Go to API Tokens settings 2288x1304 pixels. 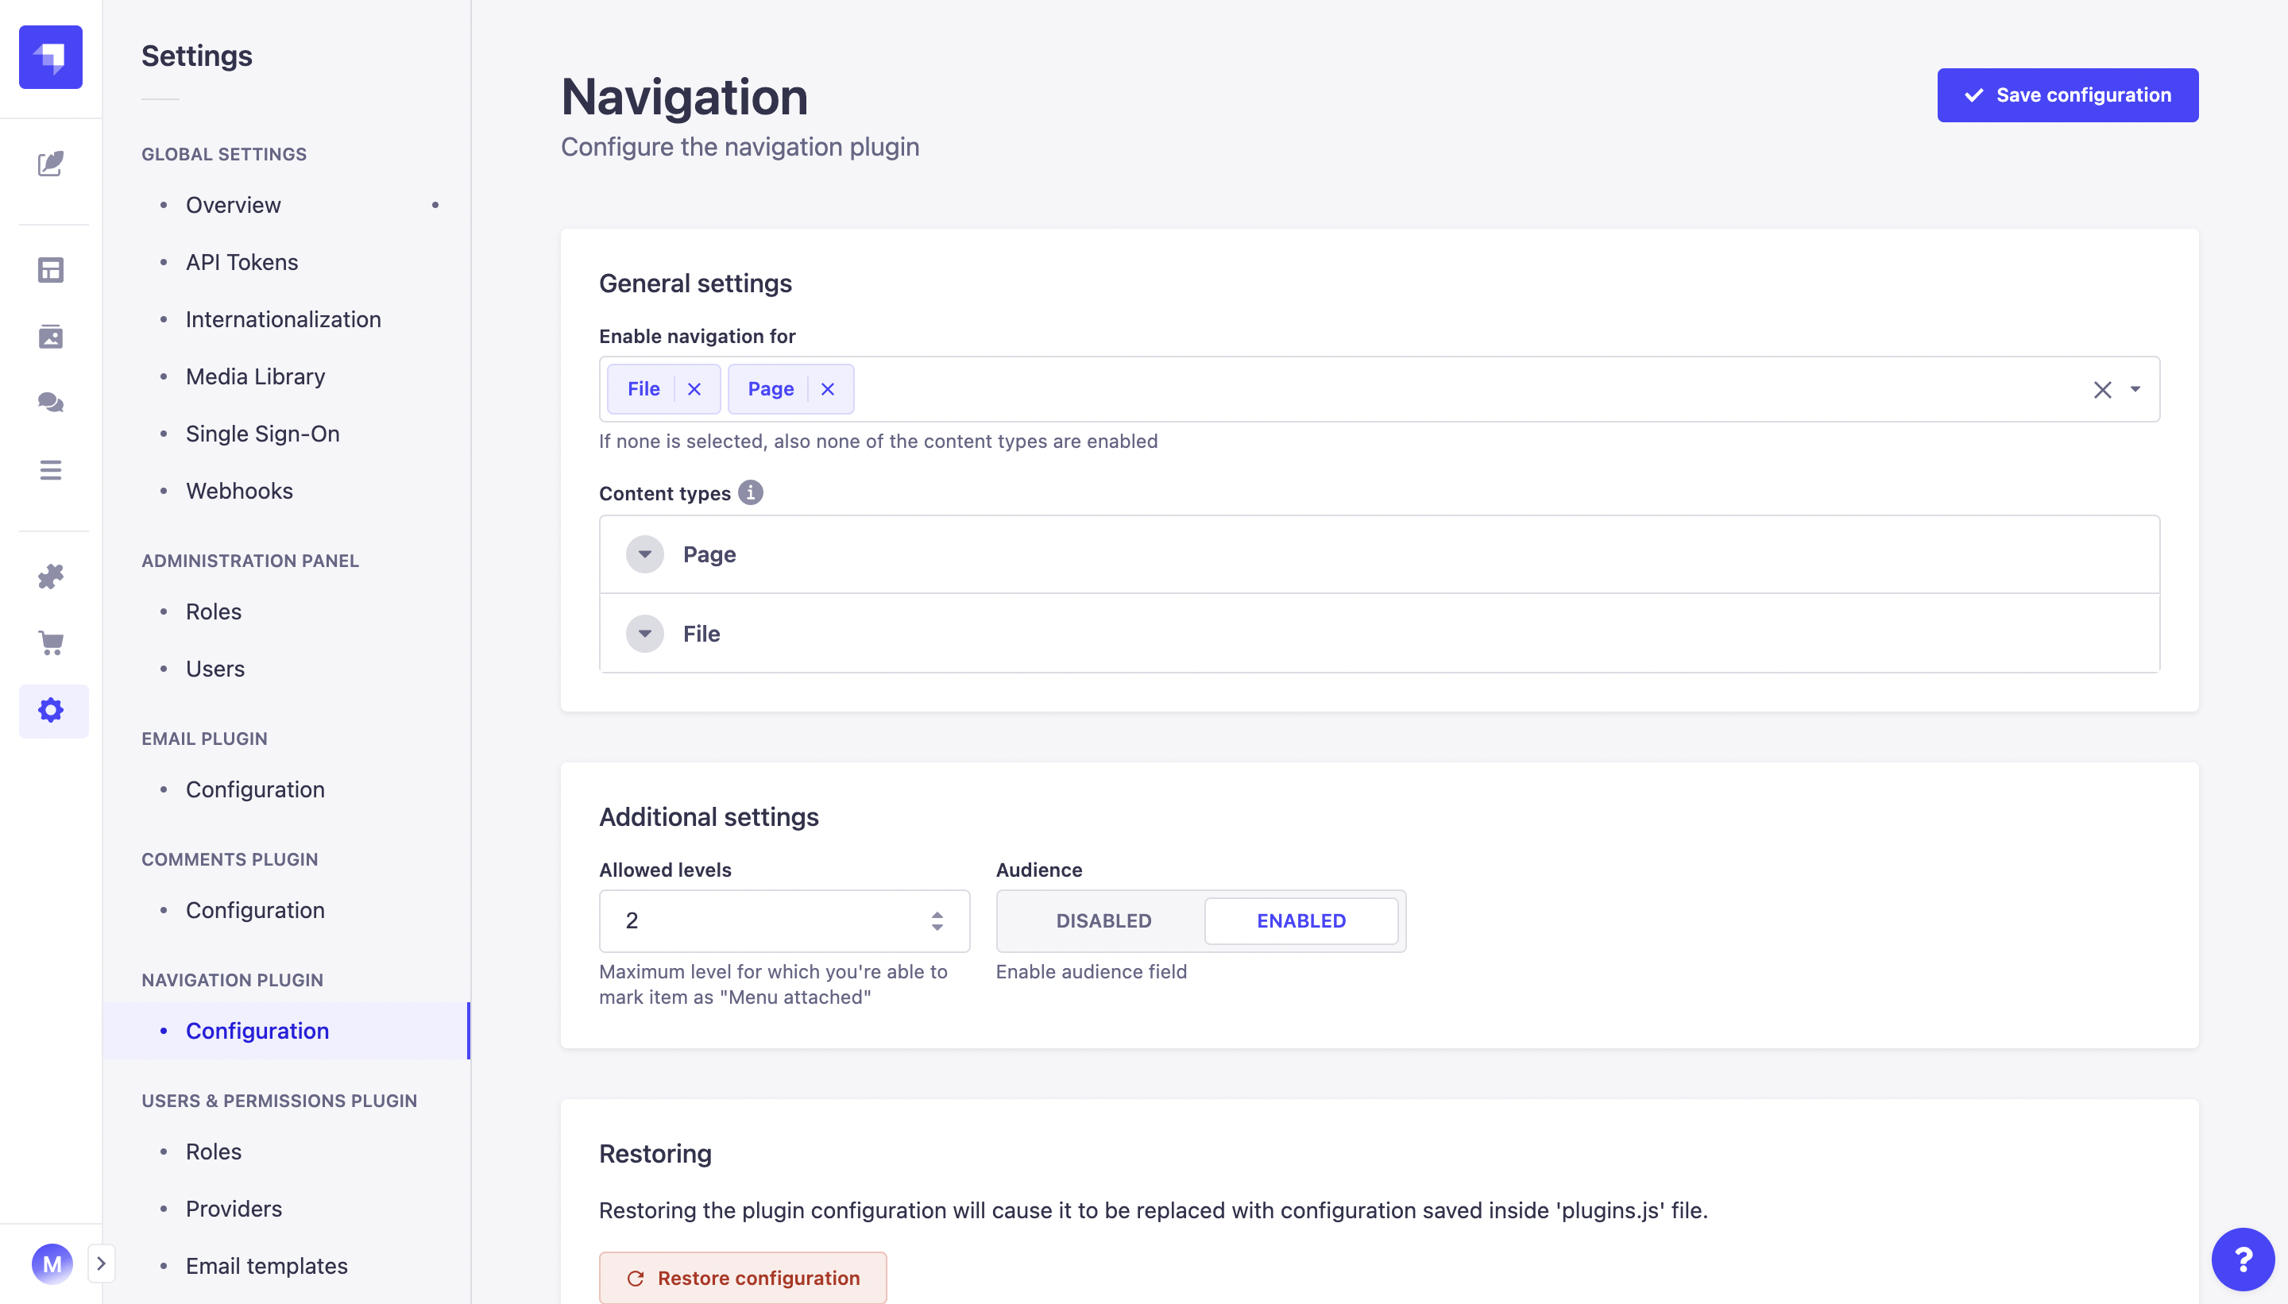click(242, 262)
